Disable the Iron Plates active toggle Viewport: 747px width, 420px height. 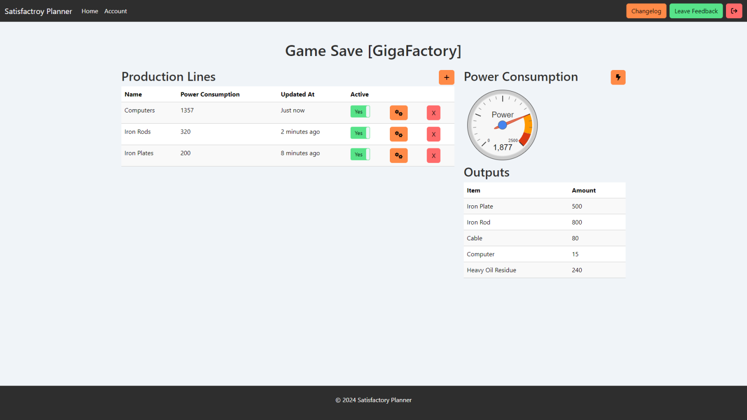tap(360, 154)
